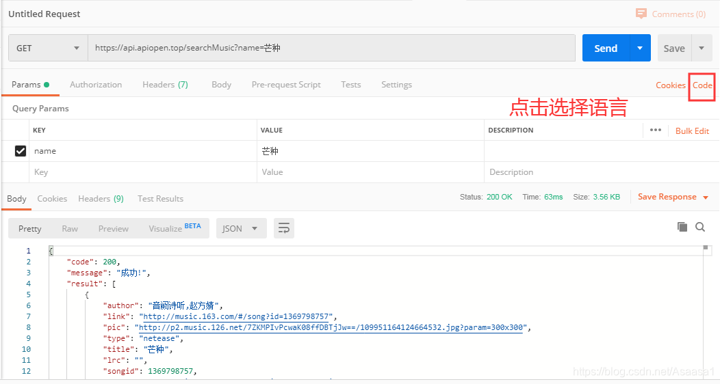720x384 pixels.
Task: Open the Test Results tab
Action: [x=160, y=199]
